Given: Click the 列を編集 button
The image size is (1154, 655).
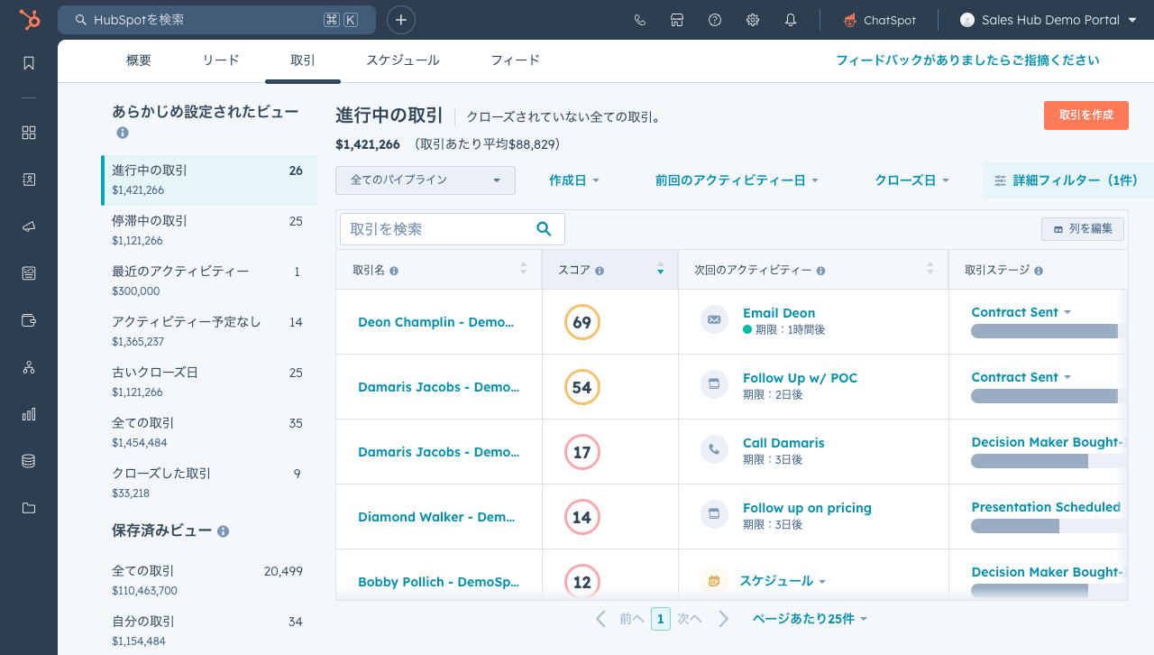Looking at the screenshot, I should 1083,229.
